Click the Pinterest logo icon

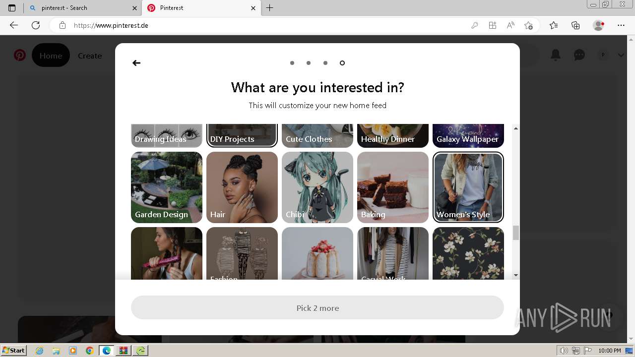coord(20,55)
